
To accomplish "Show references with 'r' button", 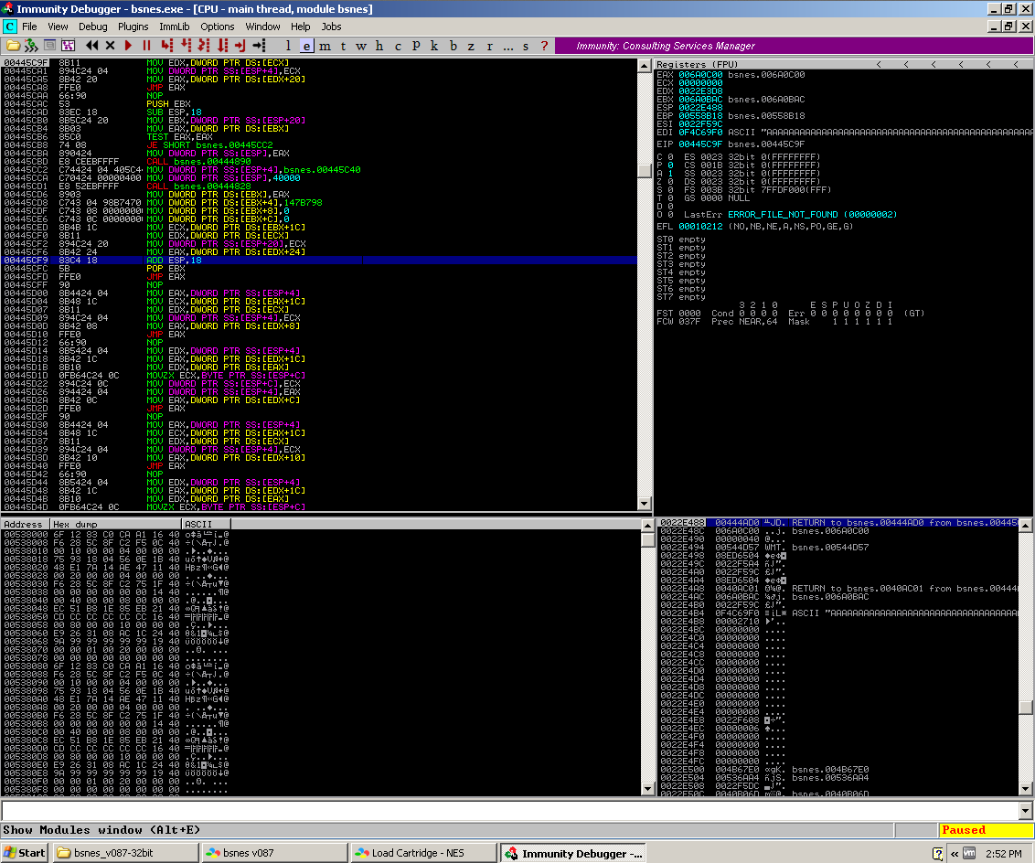I will coord(490,46).
